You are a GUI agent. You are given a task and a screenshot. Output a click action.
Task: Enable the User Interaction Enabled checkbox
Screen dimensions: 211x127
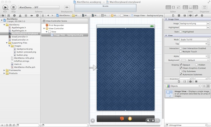coord(181,48)
